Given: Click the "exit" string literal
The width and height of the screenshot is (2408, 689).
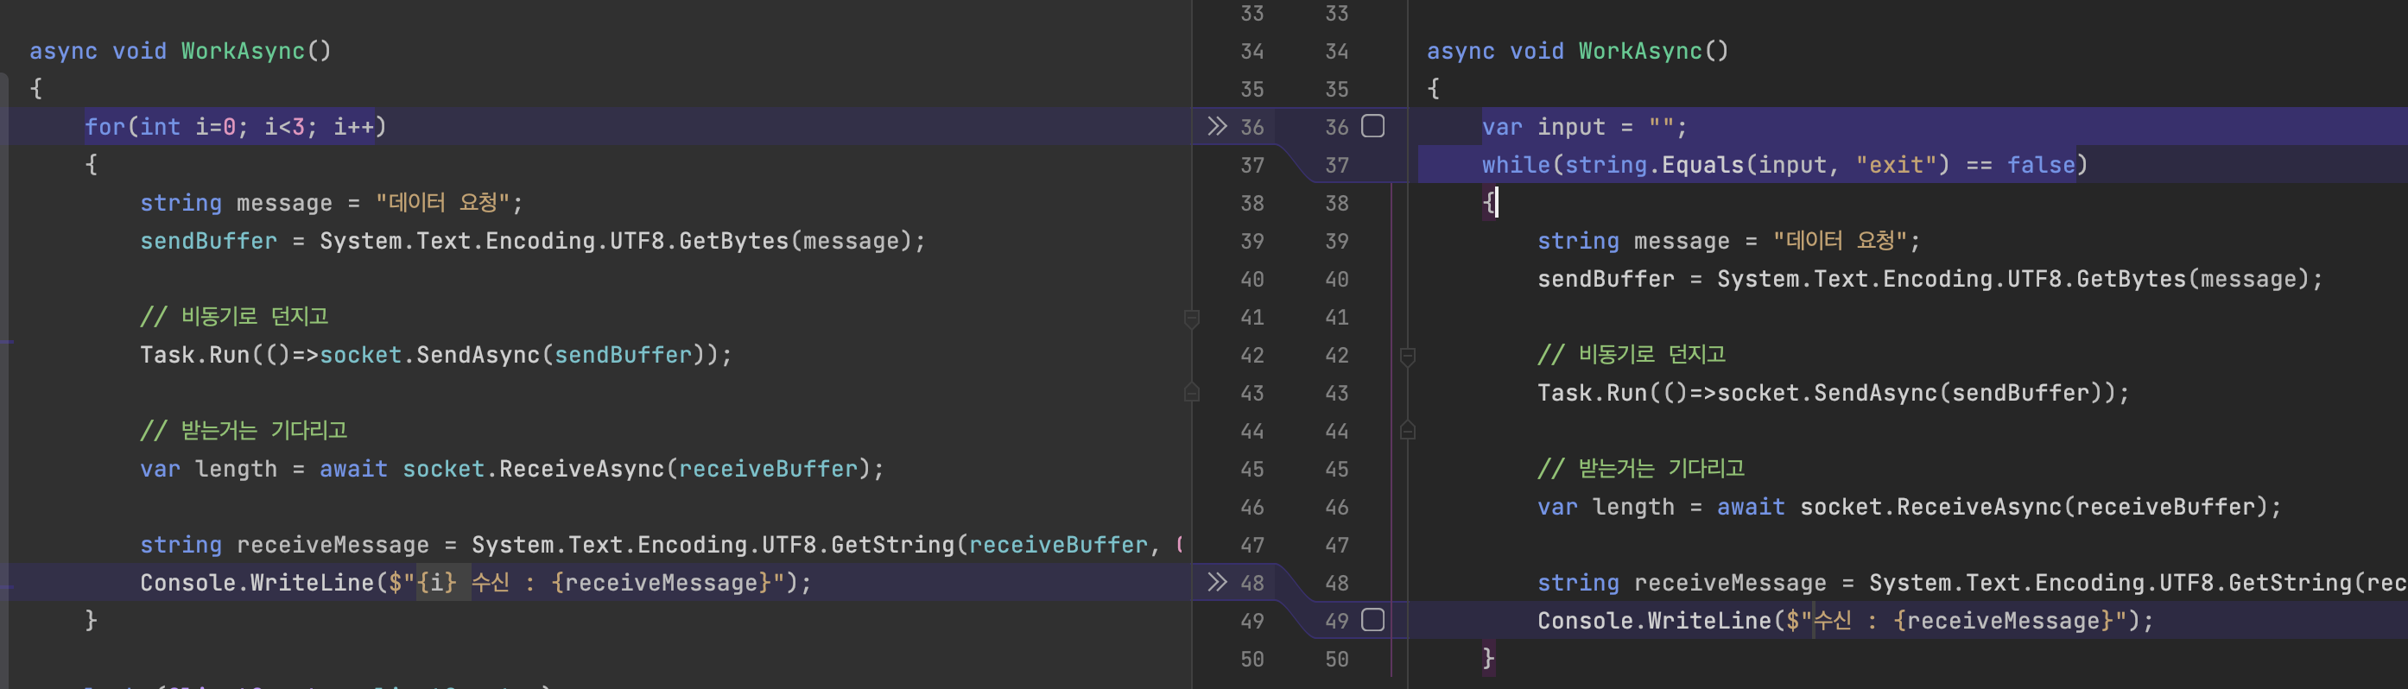Looking at the screenshot, I should 1897,165.
